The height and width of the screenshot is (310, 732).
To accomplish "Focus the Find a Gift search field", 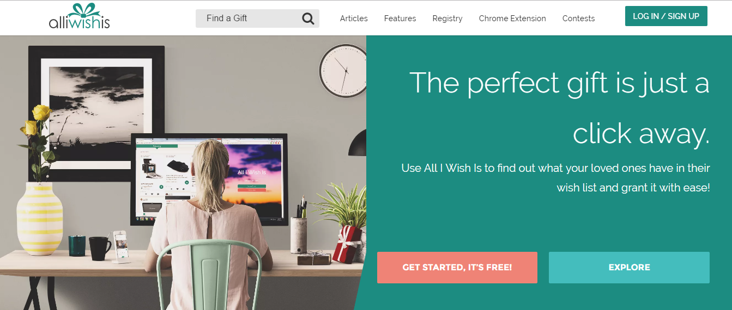I will coord(257,18).
